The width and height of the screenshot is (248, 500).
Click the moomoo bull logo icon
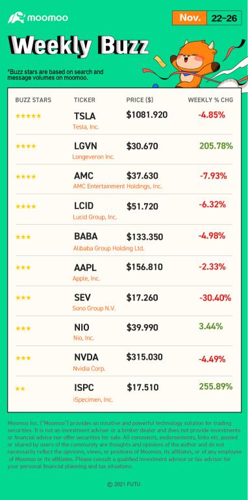tap(16, 18)
